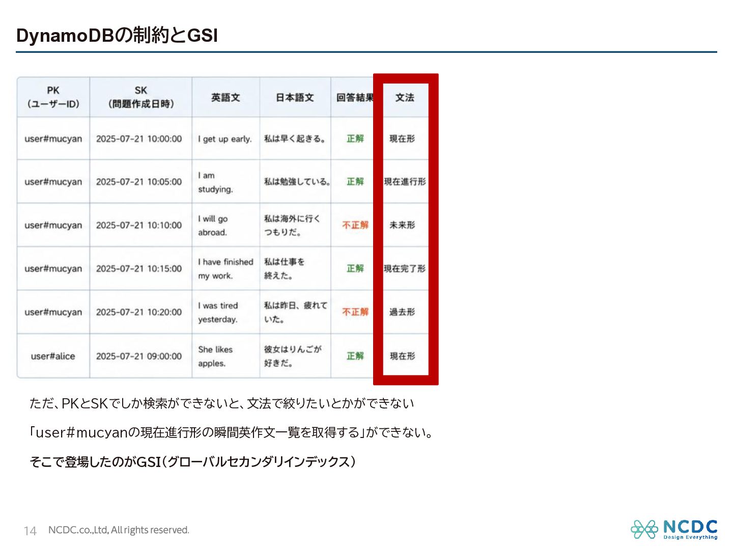The image size is (733, 550).
Task: Select the slide title DynamoDBの制約とGSI
Action: (x=117, y=35)
